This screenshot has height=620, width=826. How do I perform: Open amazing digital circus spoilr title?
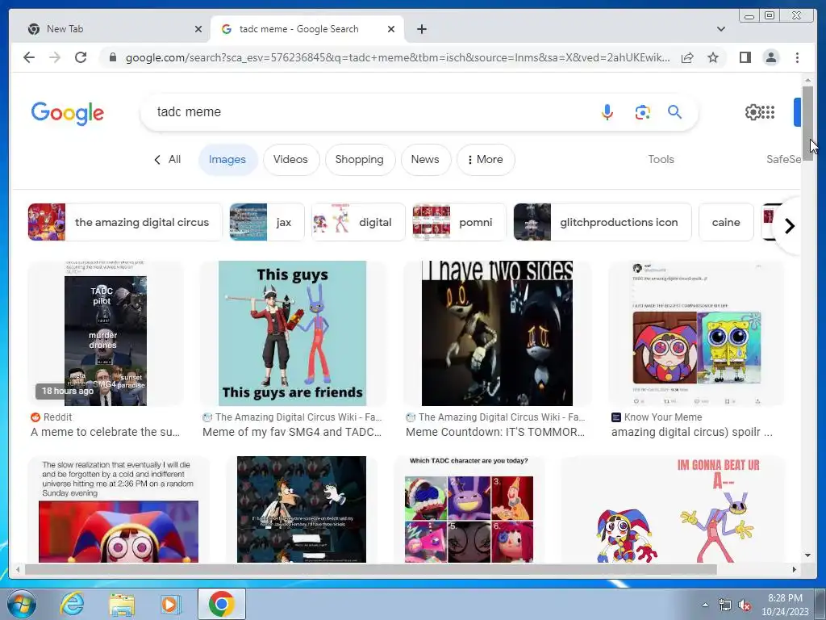691,432
